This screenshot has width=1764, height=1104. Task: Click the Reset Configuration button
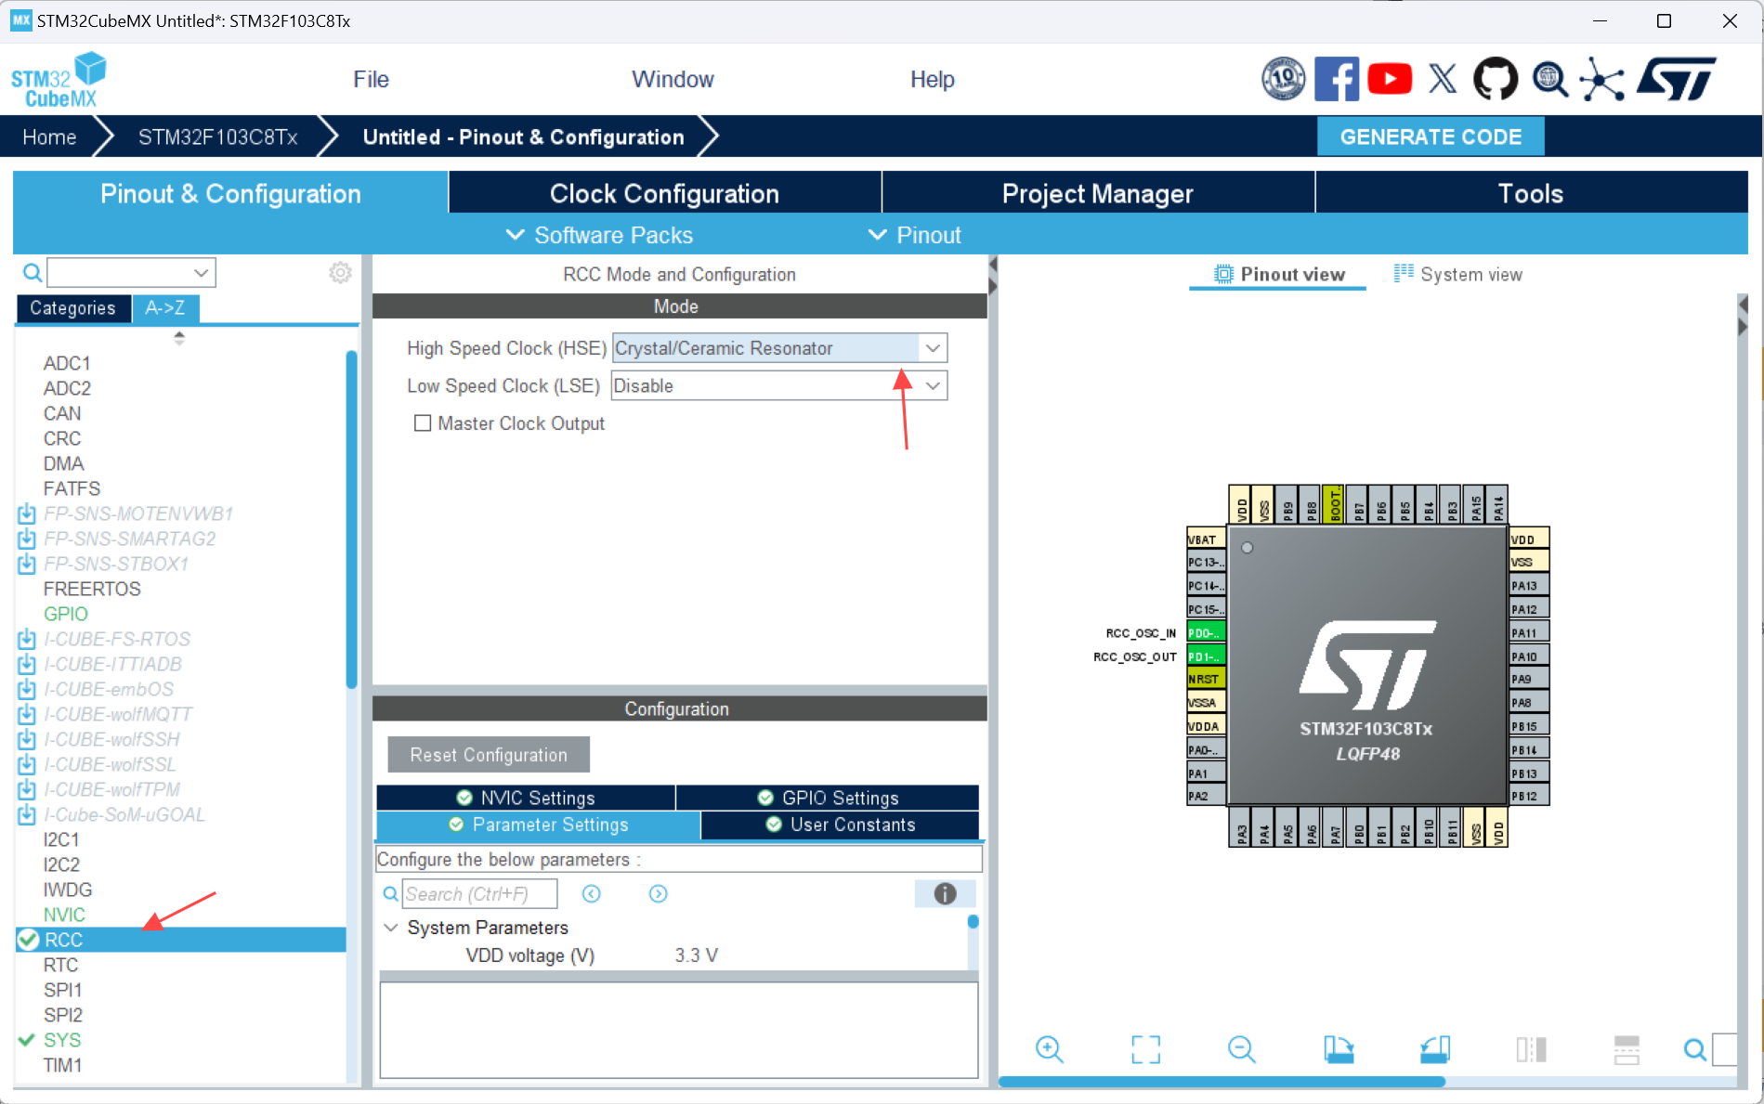point(489,755)
